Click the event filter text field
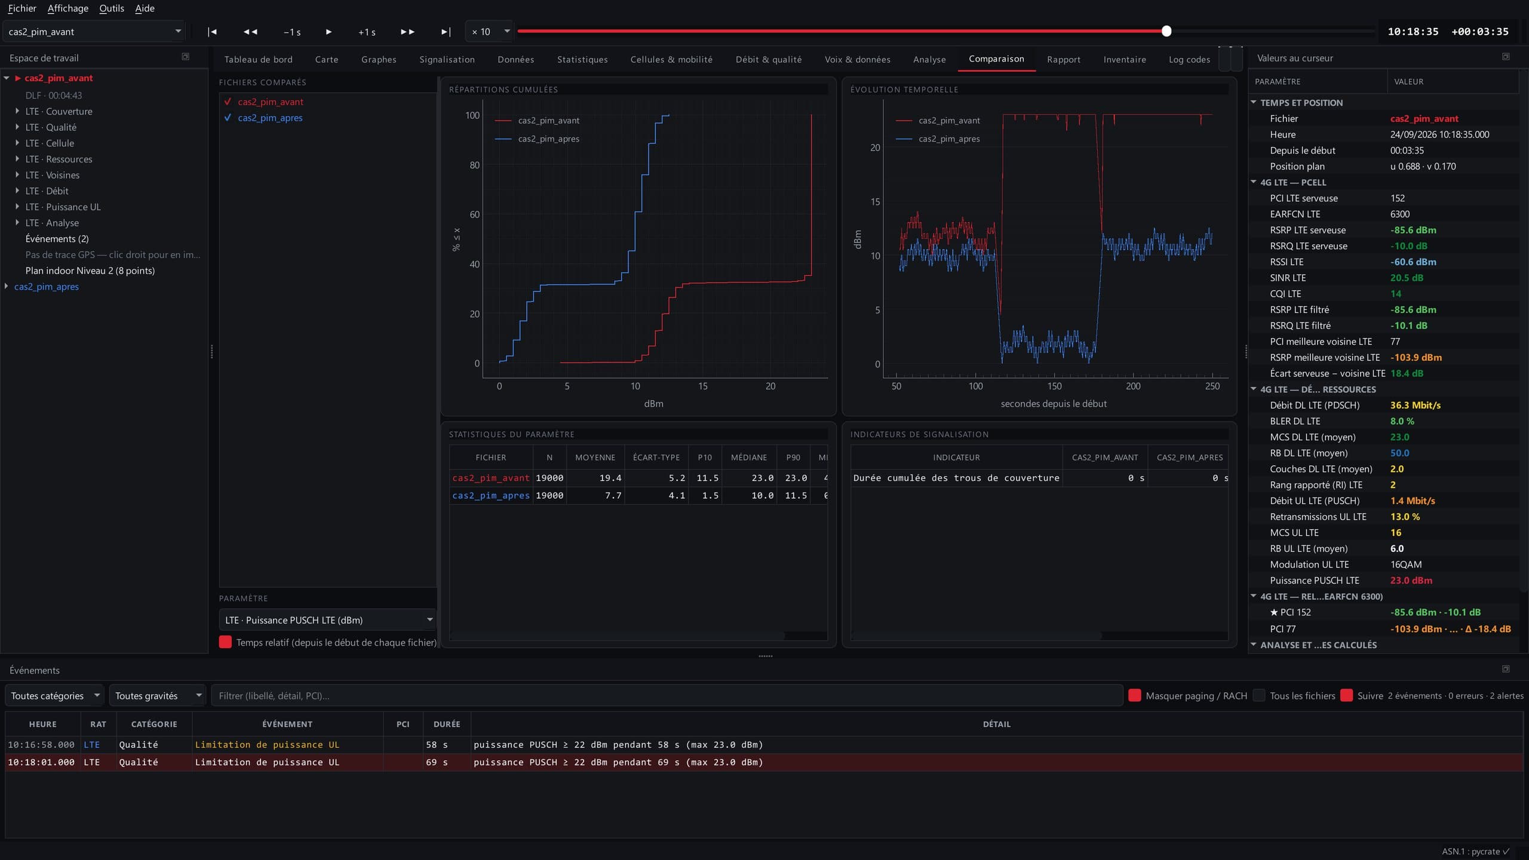The width and height of the screenshot is (1529, 860). [667, 695]
